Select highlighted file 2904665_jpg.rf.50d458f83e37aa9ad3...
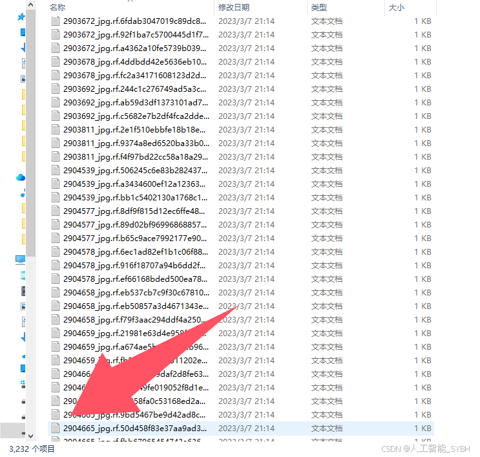The image size is (480, 457). point(135,428)
